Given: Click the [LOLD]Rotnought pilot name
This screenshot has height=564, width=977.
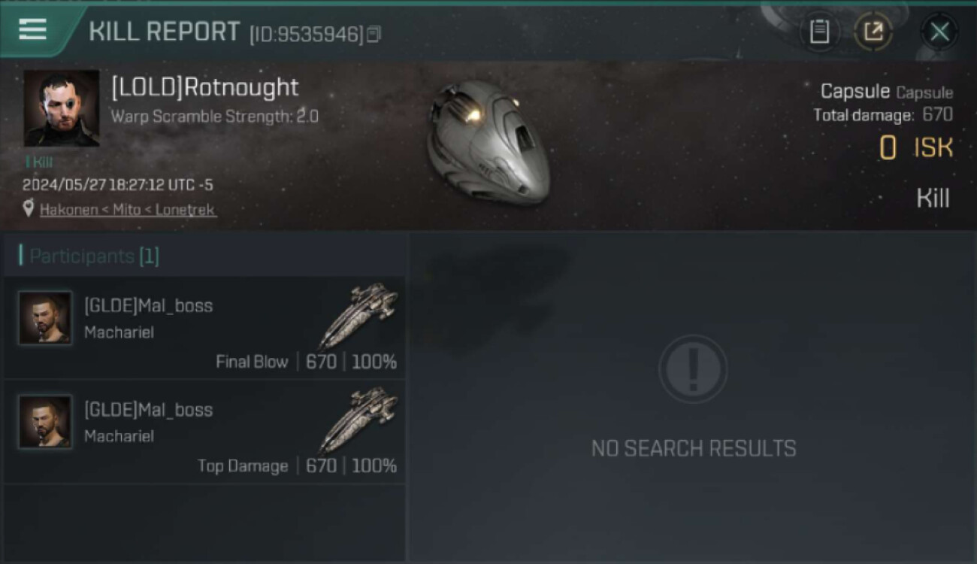Looking at the screenshot, I should point(205,87).
